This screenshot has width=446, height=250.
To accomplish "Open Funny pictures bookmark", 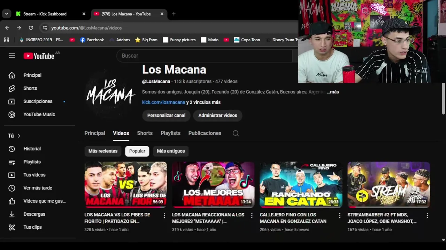I will (x=179, y=40).
